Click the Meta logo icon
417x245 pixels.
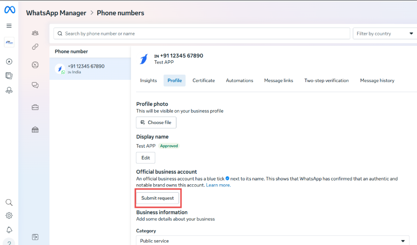(x=10, y=10)
